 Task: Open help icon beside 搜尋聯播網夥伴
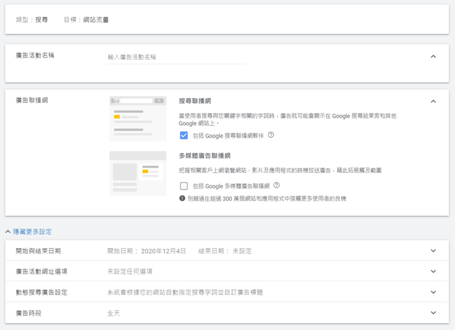coord(271,135)
